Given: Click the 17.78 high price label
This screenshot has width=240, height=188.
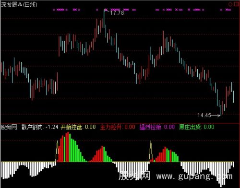Looking at the screenshot, I should (117, 13).
